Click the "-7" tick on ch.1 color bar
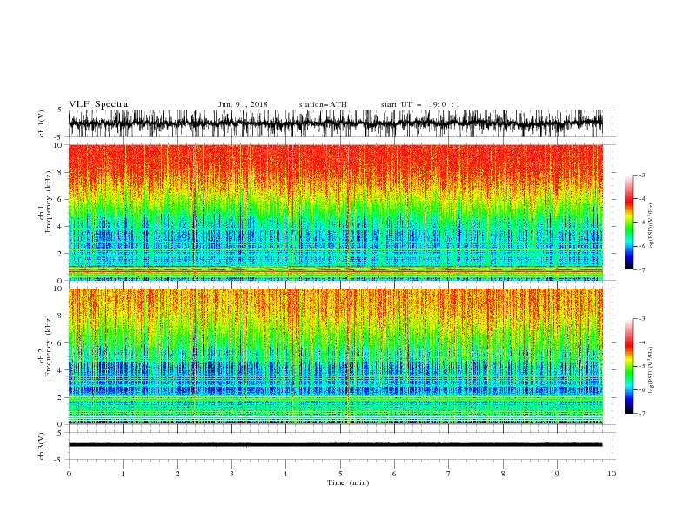The width and height of the screenshot is (689, 532). [642, 270]
